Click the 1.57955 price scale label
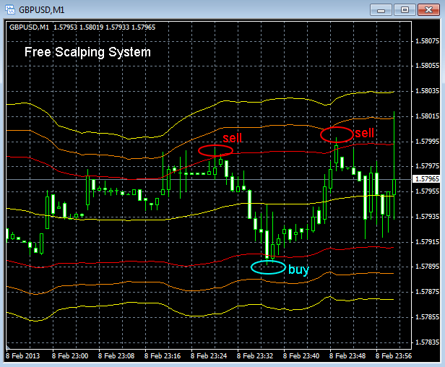445x367 pixels. coord(427,191)
